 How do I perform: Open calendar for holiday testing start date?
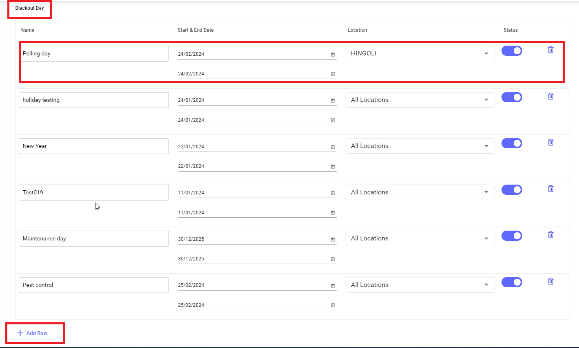tap(333, 100)
